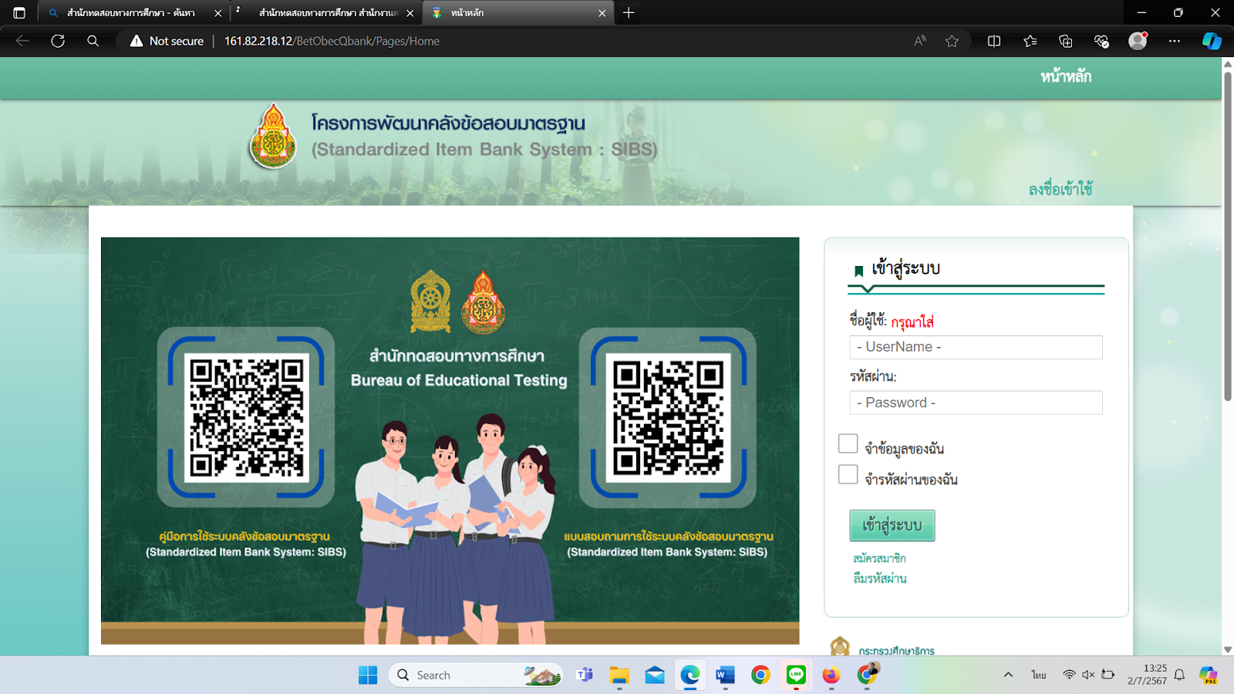Focus the UserName input field
1234x694 pixels.
click(976, 347)
